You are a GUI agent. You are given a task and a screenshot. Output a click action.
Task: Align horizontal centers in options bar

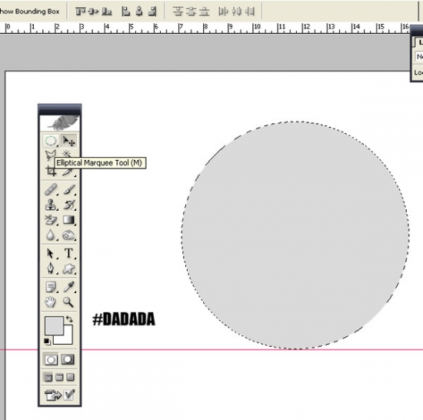coord(139,12)
